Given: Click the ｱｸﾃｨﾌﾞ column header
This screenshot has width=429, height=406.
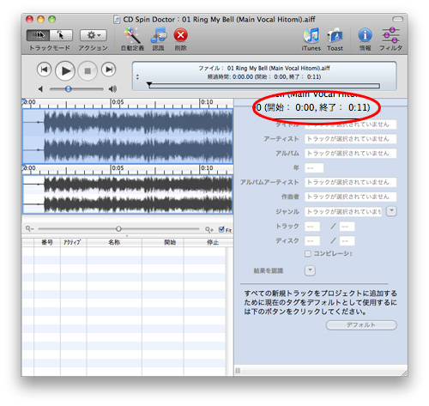Looking at the screenshot, I should [73, 242].
